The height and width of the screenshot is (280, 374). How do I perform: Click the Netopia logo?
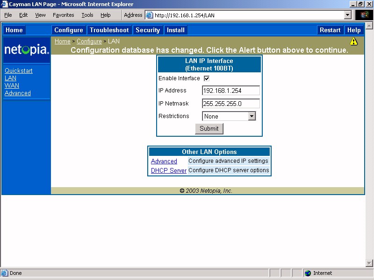coord(27,49)
